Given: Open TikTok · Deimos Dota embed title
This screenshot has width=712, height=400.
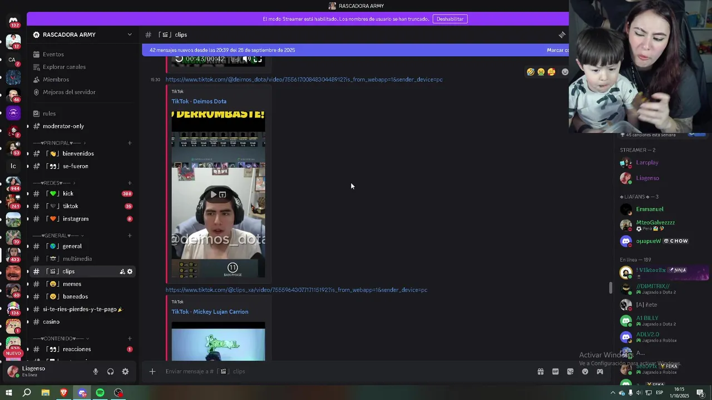Looking at the screenshot, I should coord(199,102).
